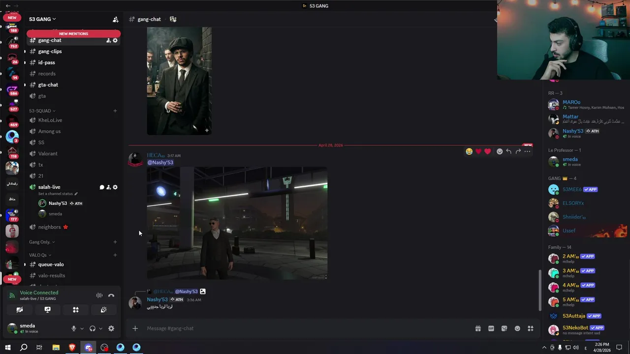Jump to New Mentions pill
Screen dimensions: 630x354
click(x=73, y=33)
